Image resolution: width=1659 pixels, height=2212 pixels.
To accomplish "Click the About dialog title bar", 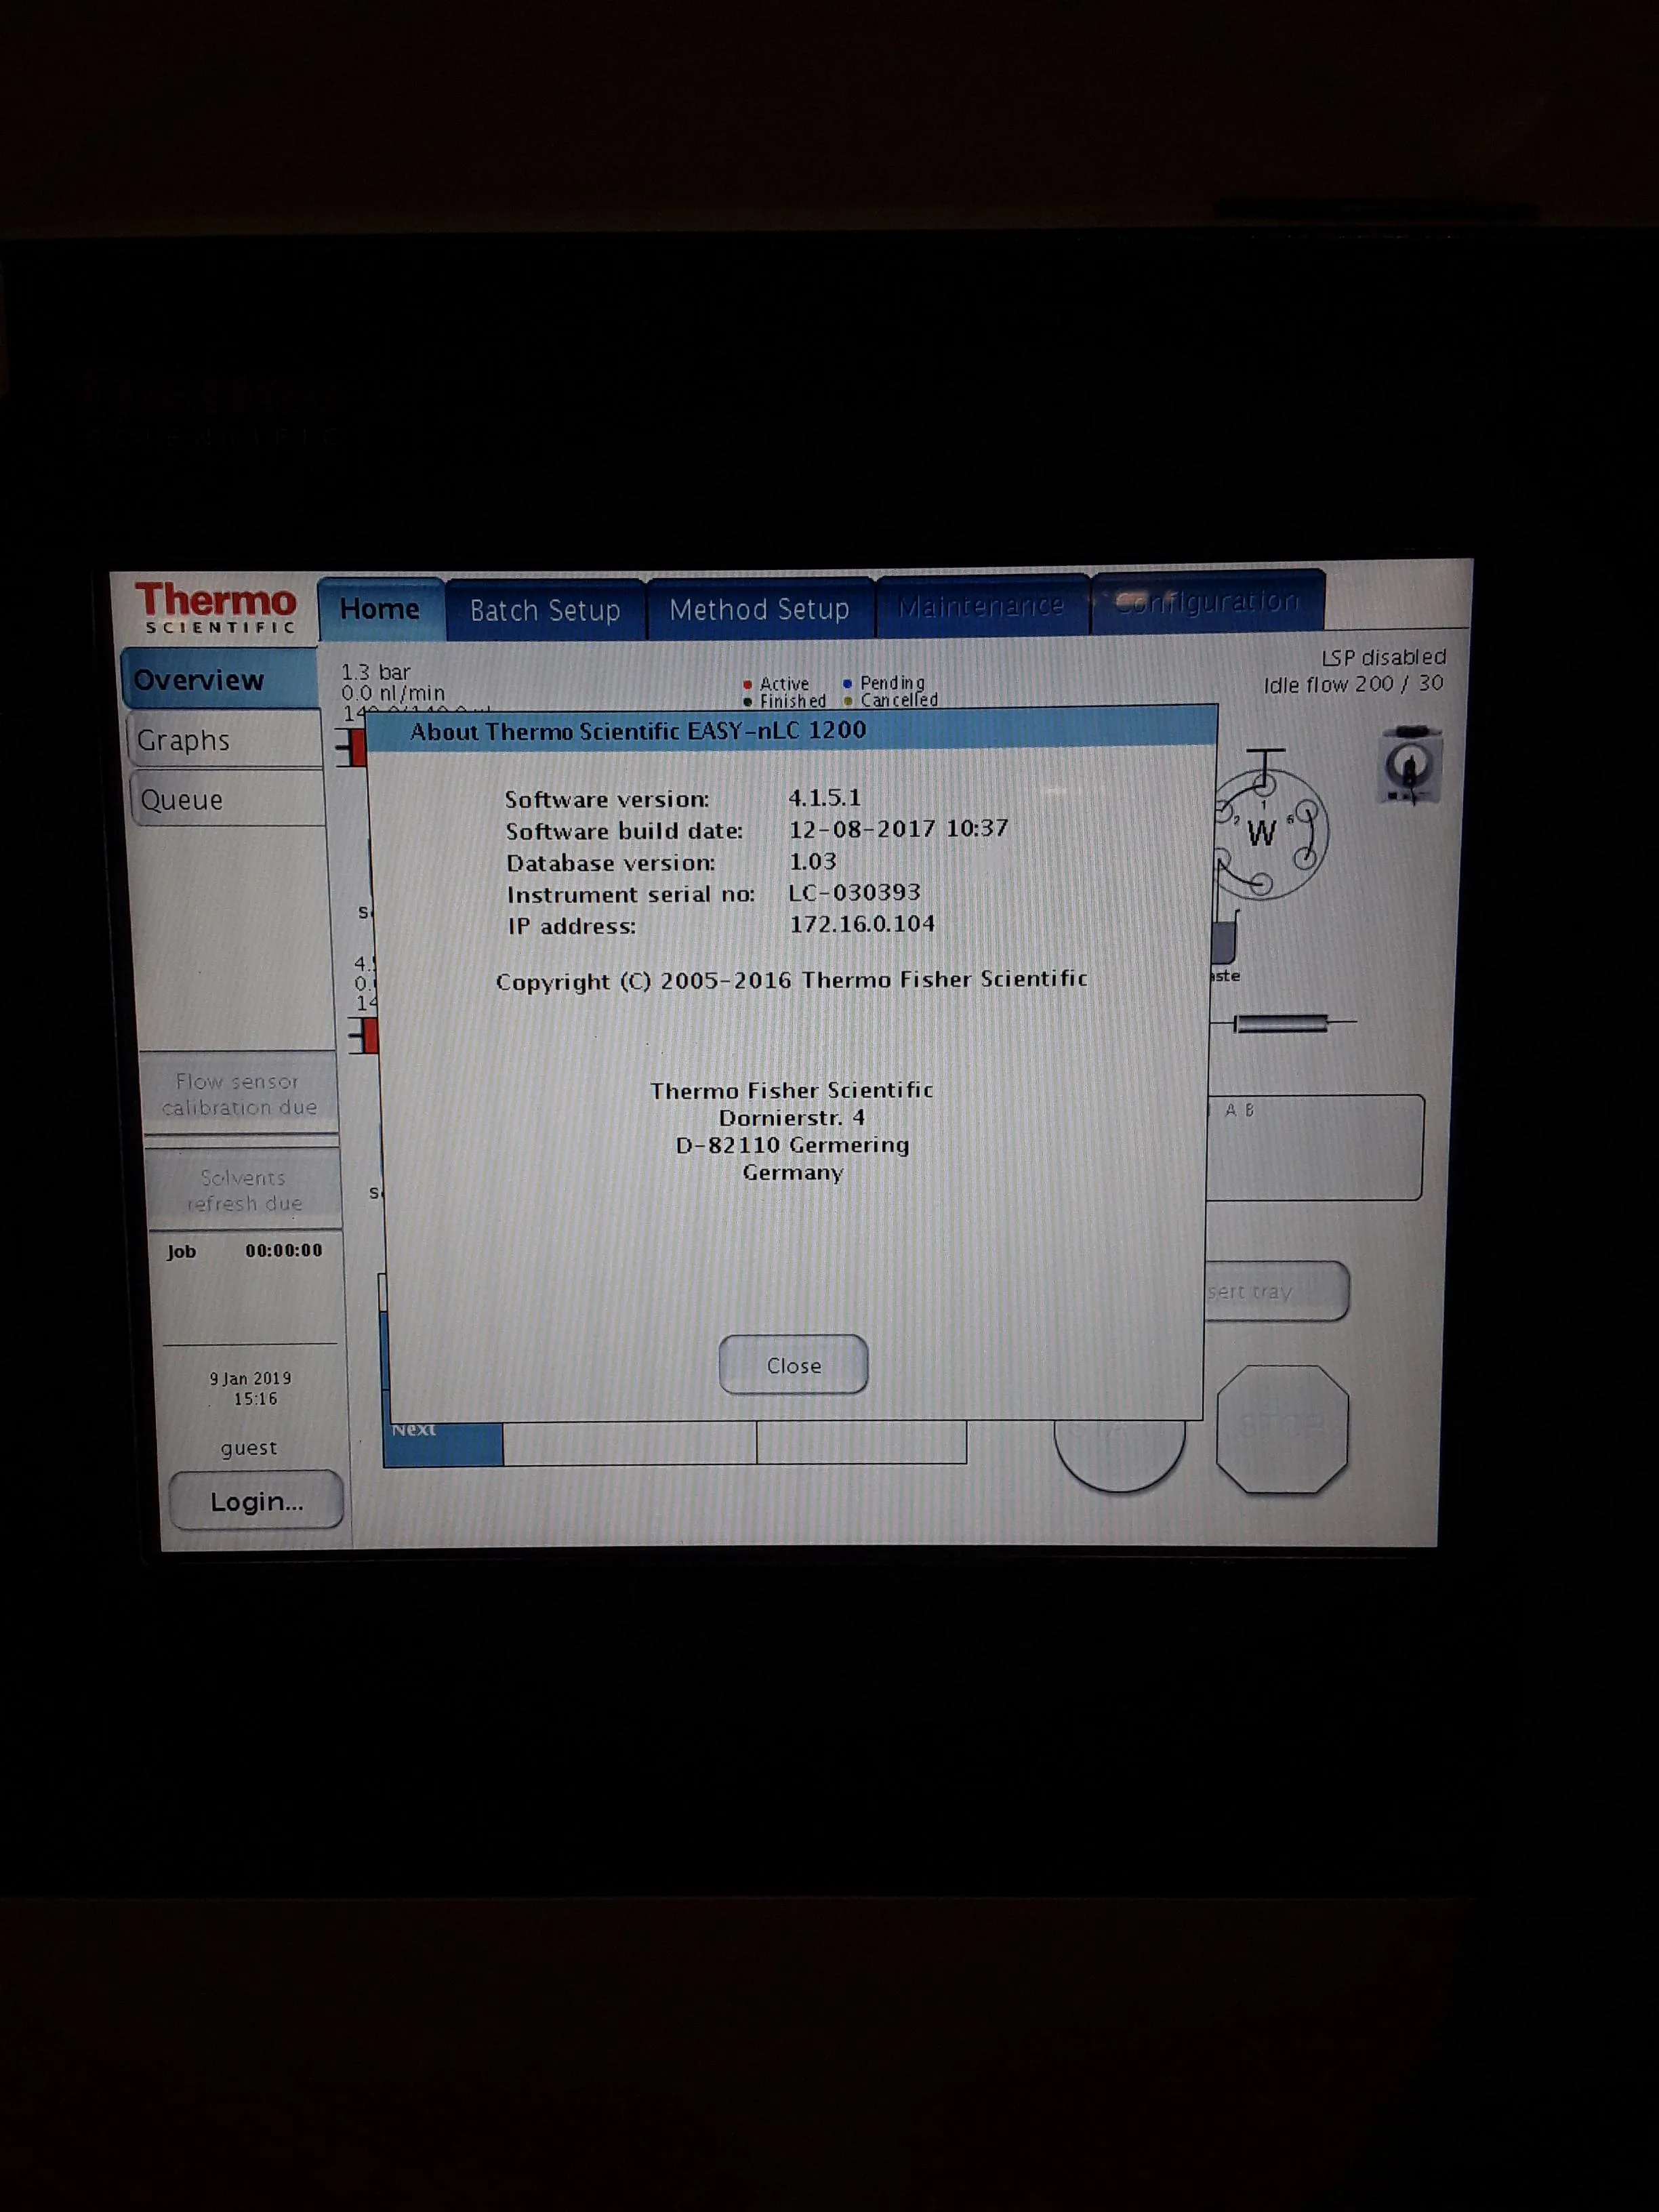I will tap(792, 730).
